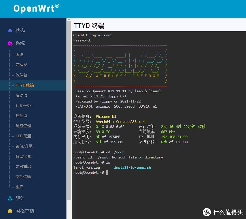
Task: Open 挂载点 in the sidebar
Action: [21, 116]
